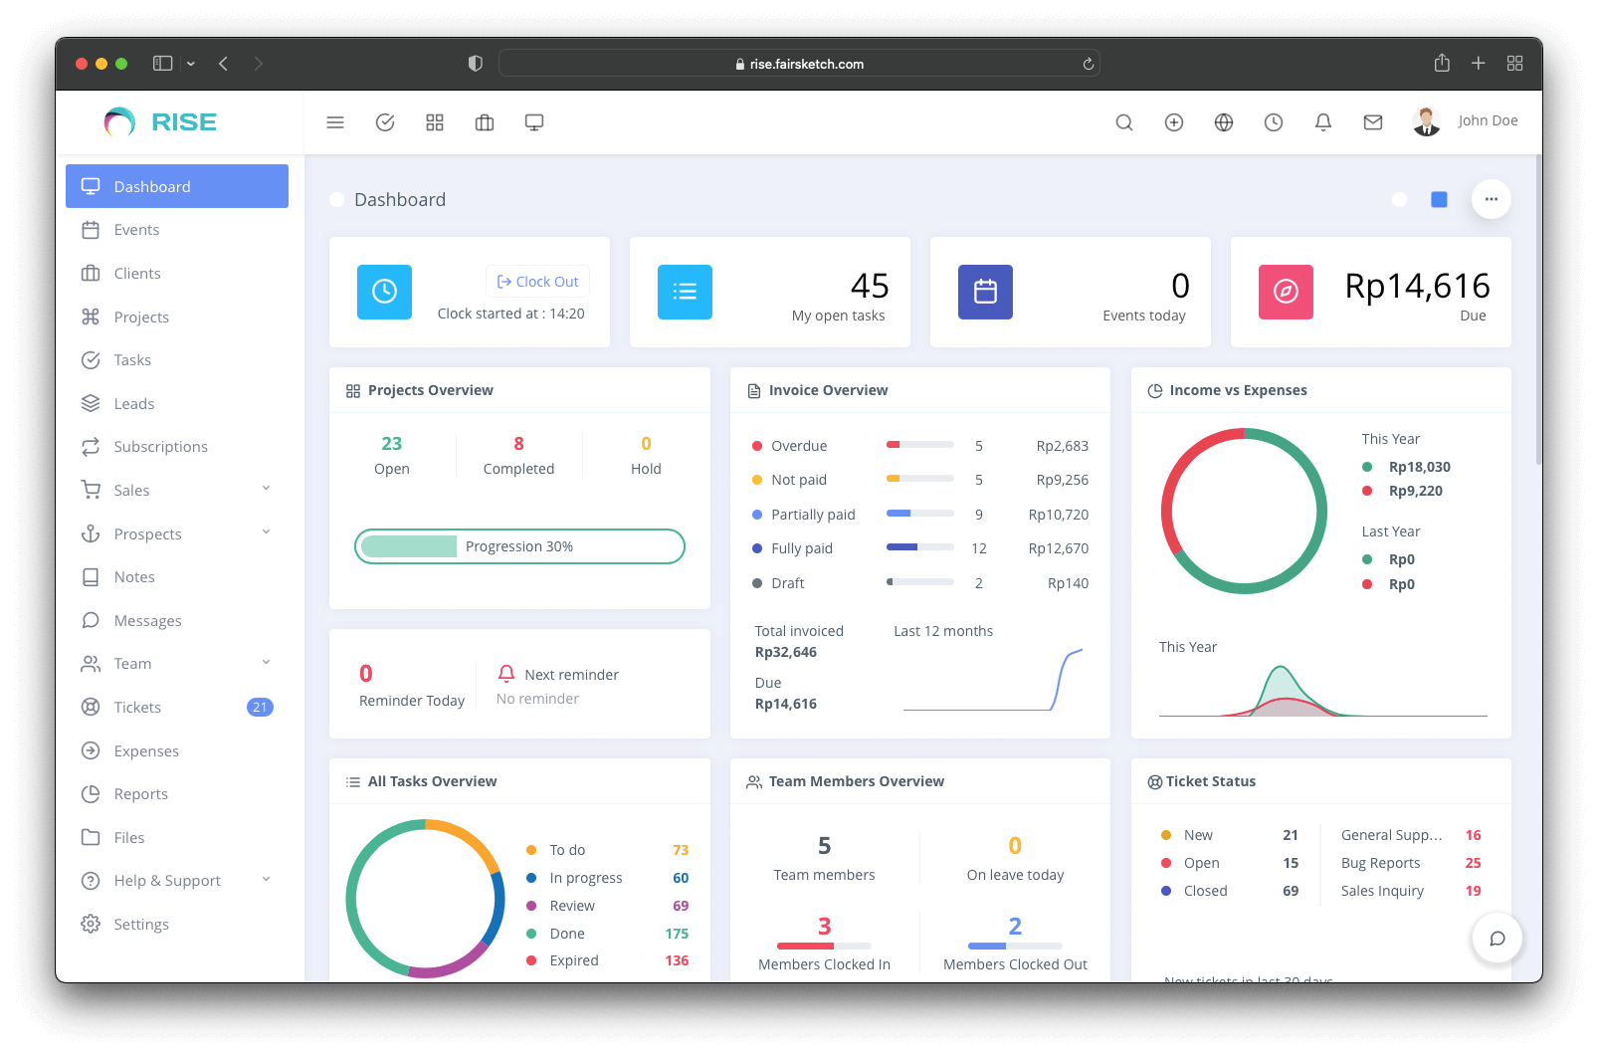This screenshot has width=1598, height=1056.
Task: Click the time clock icon in header
Action: (1274, 122)
